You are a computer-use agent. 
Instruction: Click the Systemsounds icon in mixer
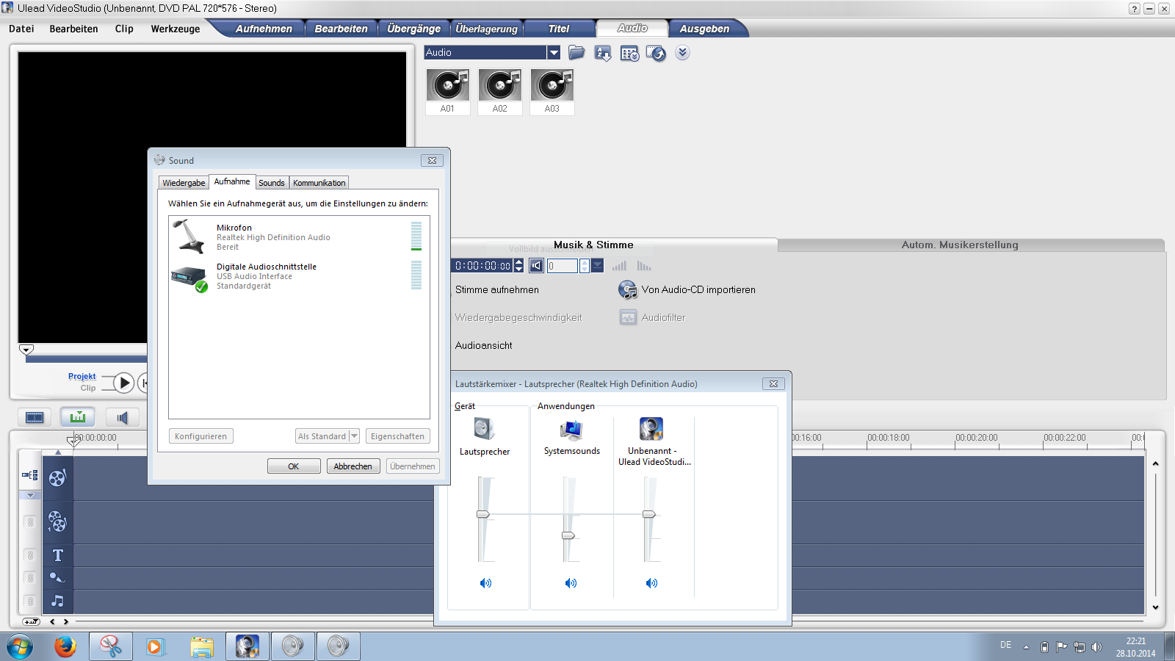[x=571, y=430]
